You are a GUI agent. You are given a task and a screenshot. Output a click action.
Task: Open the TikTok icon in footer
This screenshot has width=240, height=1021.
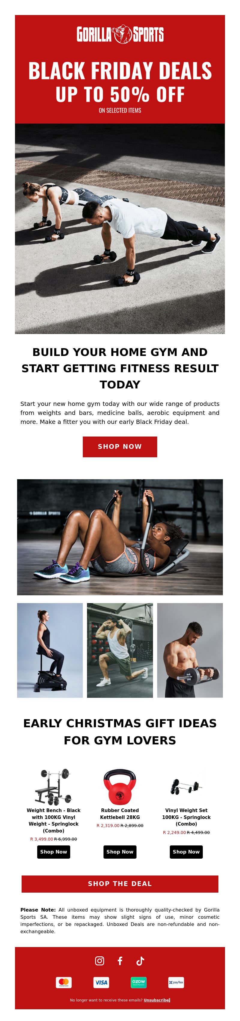tap(140, 960)
